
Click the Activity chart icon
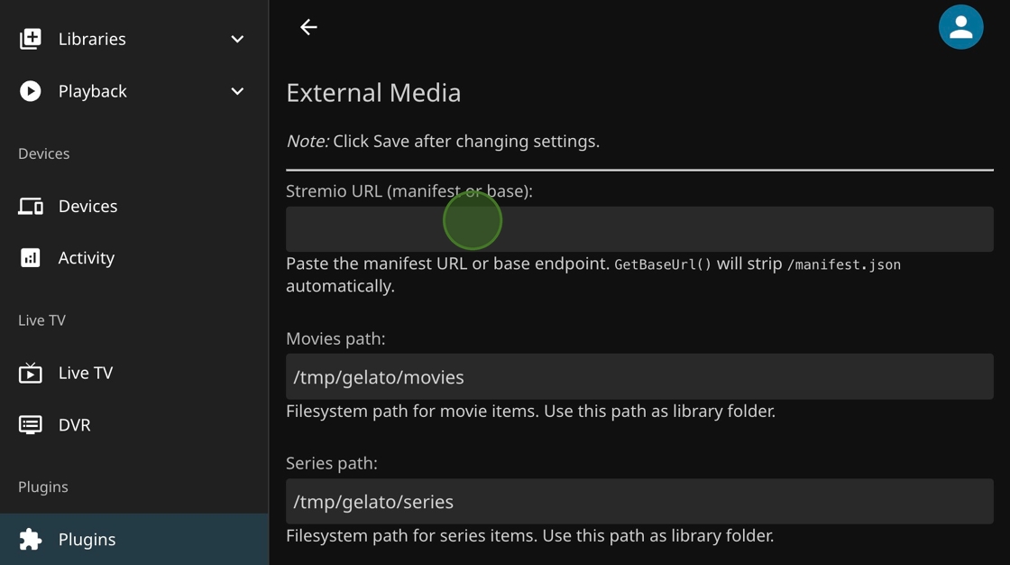(31, 257)
